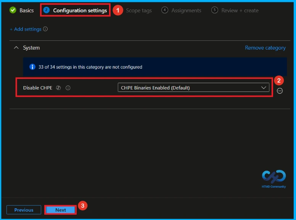This screenshot has width=296, height=220.
Task: Collapse the System category chevron
Action: click(x=16, y=48)
